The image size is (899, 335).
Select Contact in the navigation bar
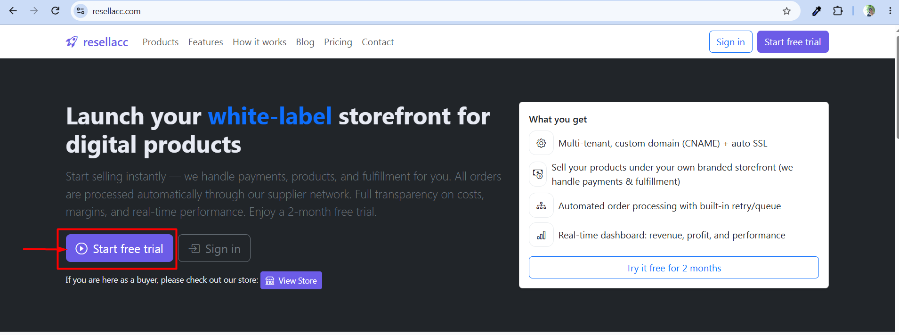coord(378,42)
